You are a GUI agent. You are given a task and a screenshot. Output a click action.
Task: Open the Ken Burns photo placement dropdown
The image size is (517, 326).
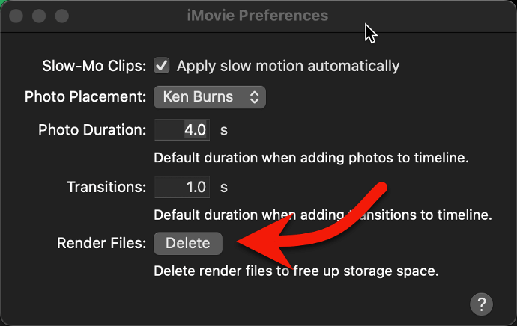(x=210, y=97)
